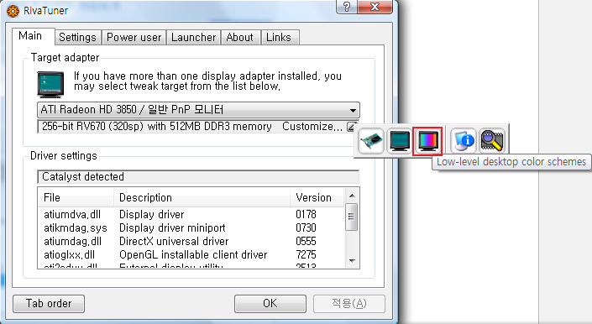The width and height of the screenshot is (592, 324).
Task: Click the Customize arrow button
Action: coord(352,127)
